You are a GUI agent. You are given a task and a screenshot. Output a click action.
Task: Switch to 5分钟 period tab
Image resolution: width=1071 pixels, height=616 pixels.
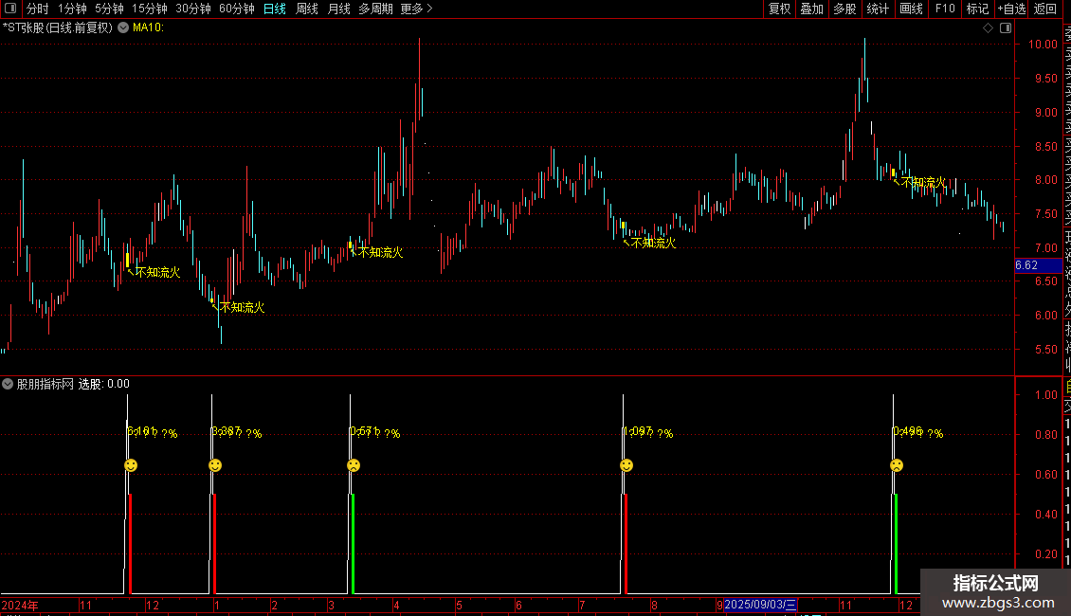[x=109, y=9]
